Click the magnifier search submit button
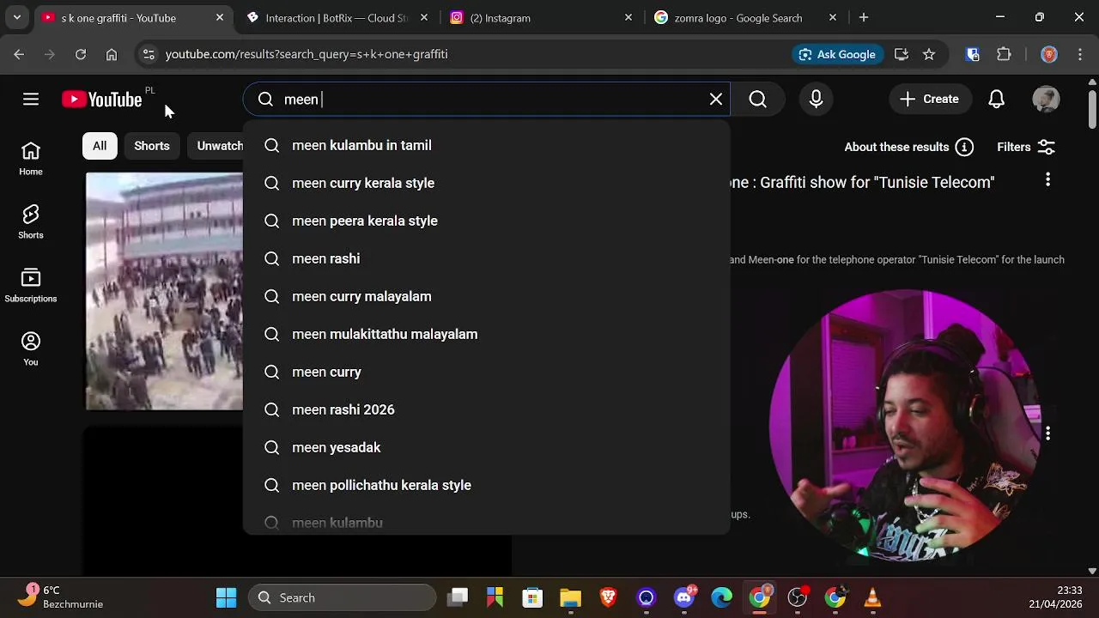The width and height of the screenshot is (1099, 618). tap(757, 100)
